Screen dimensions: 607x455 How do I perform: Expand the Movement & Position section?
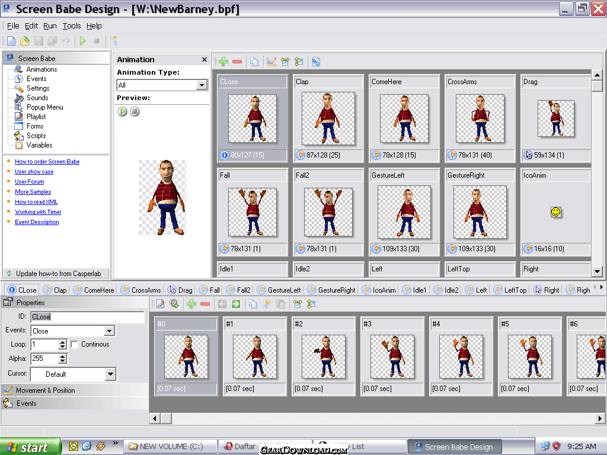[45, 390]
